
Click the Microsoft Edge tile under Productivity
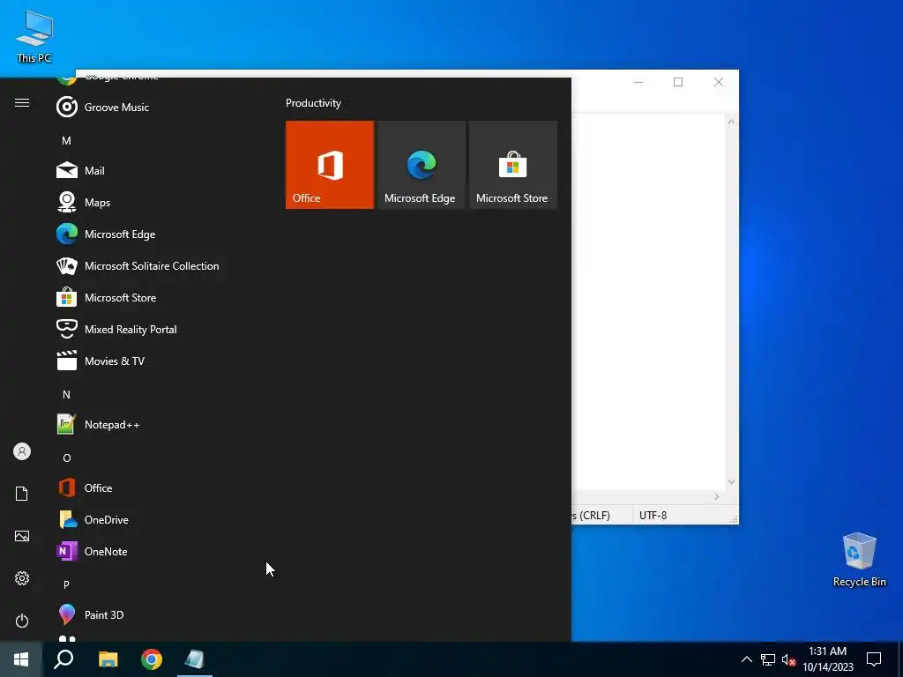[421, 165]
